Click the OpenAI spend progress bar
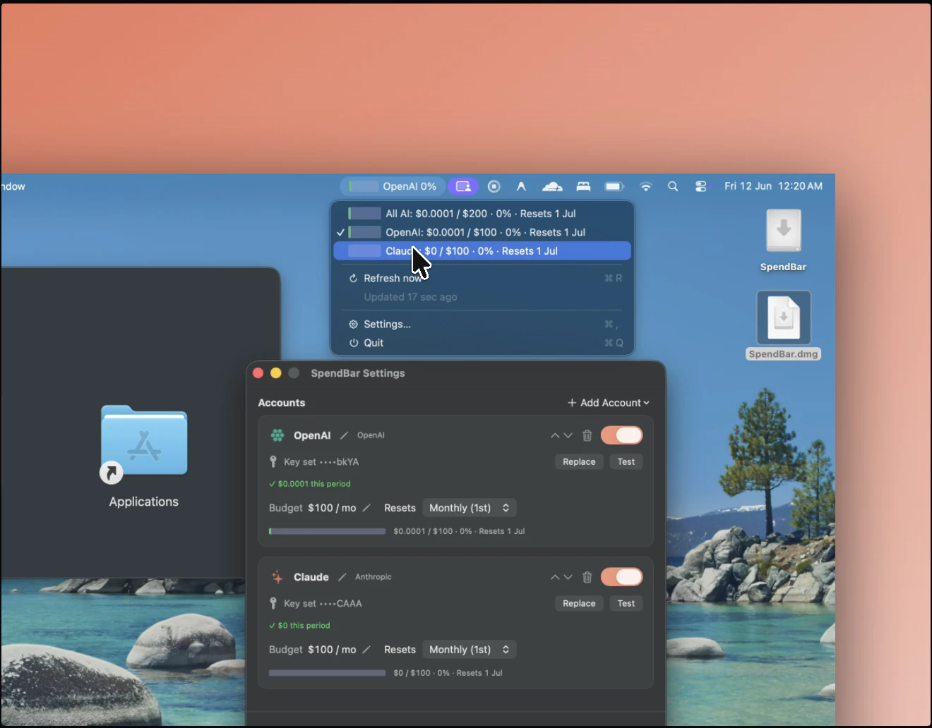Image resolution: width=932 pixels, height=728 pixels. point(328,531)
